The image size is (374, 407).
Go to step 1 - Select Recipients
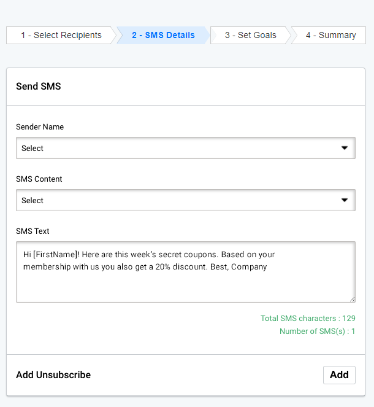(61, 36)
